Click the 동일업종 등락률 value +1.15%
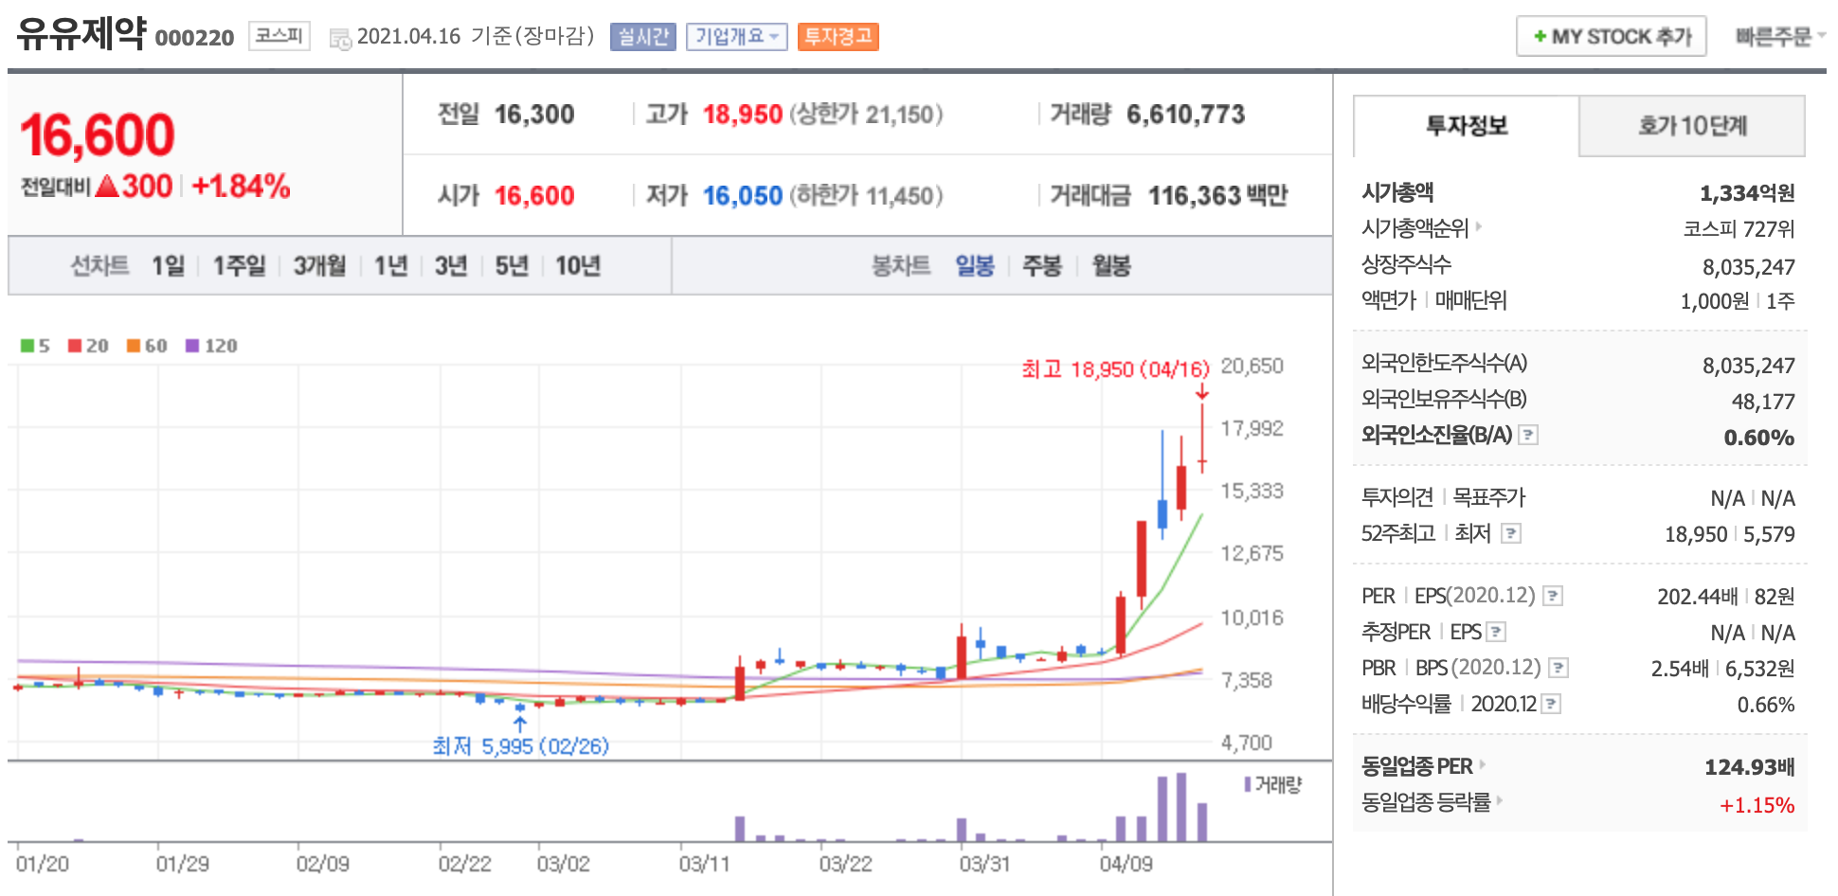1838x896 pixels. [x=1757, y=805]
